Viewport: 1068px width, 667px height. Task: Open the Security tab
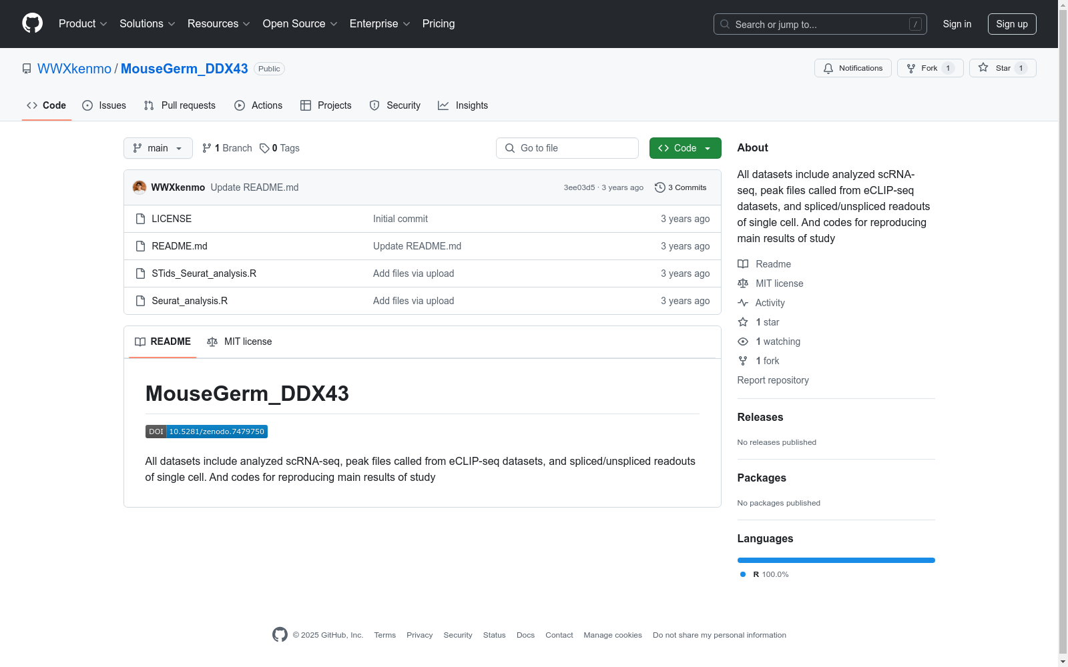[x=395, y=105]
